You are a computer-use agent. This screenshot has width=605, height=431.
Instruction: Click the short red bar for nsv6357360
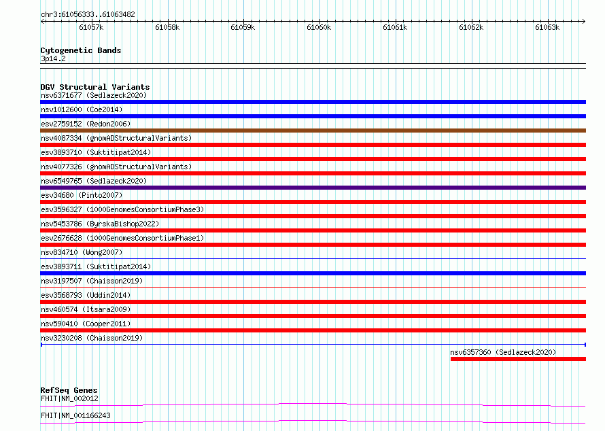pyautogui.click(x=518, y=359)
